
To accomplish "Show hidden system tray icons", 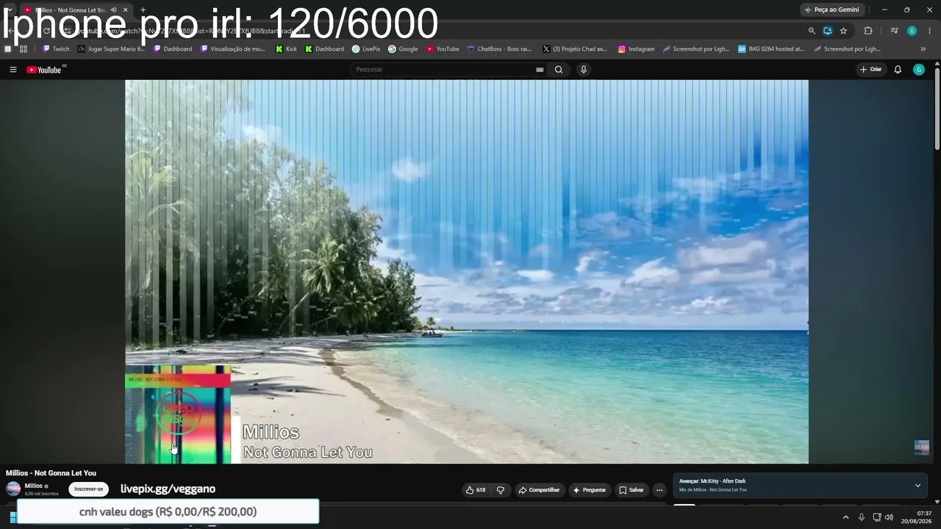I will click(845, 517).
